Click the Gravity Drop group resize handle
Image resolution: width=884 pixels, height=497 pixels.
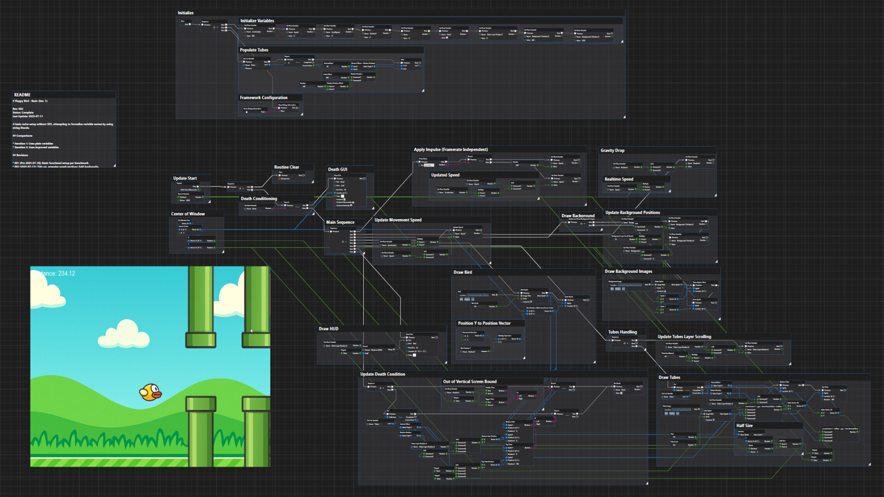click(715, 195)
